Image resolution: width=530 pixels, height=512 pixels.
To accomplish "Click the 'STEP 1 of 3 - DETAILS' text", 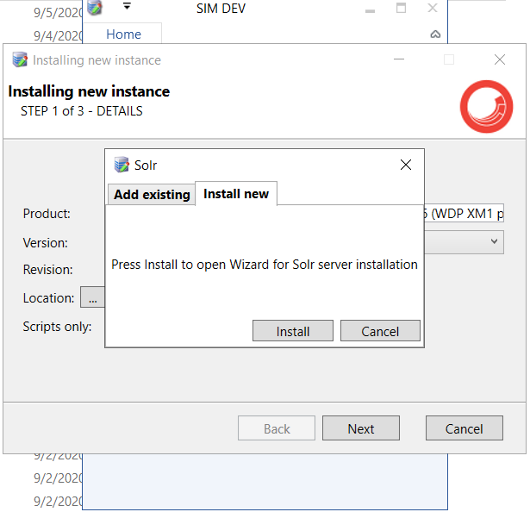I will tap(82, 111).
